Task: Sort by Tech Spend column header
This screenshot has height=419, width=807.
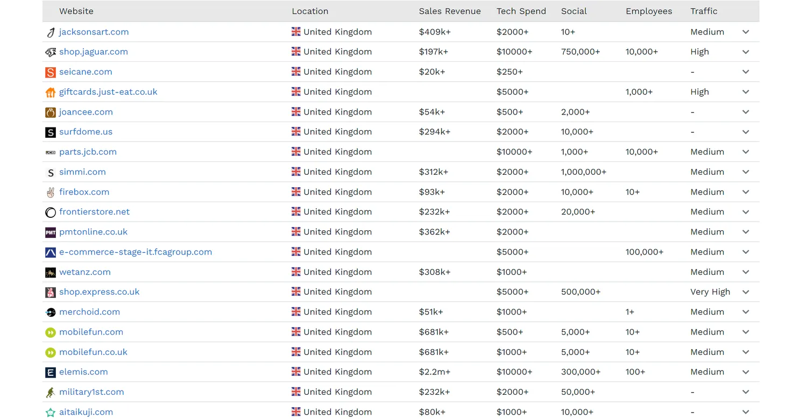Action: click(521, 11)
